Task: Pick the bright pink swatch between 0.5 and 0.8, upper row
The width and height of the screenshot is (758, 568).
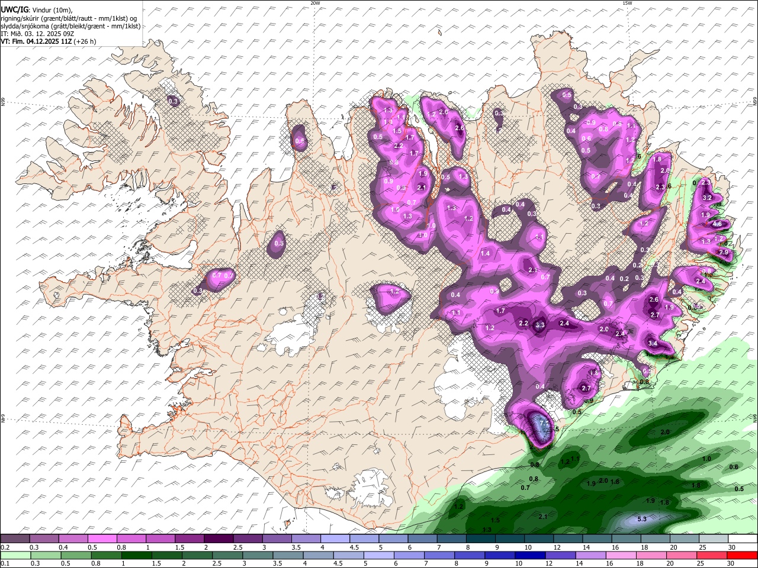Action: click(x=102, y=539)
